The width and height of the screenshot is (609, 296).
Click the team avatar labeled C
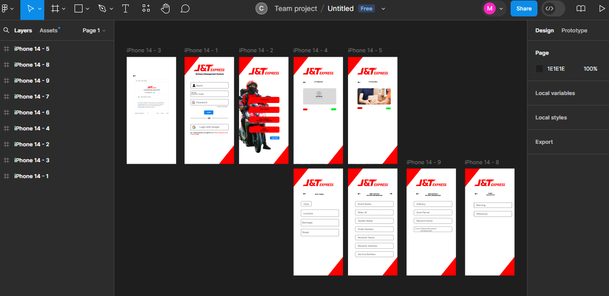point(261,8)
